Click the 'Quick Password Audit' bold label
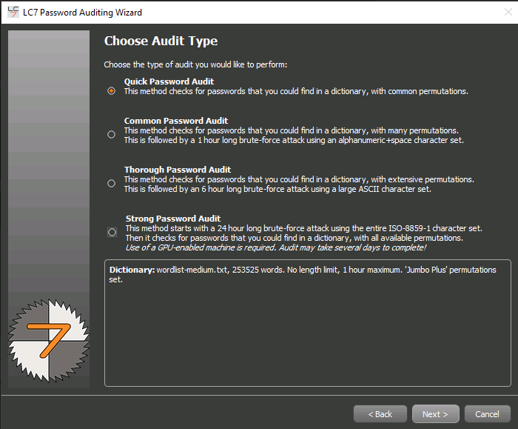Image resolution: width=518 pixels, height=429 pixels. tap(169, 82)
